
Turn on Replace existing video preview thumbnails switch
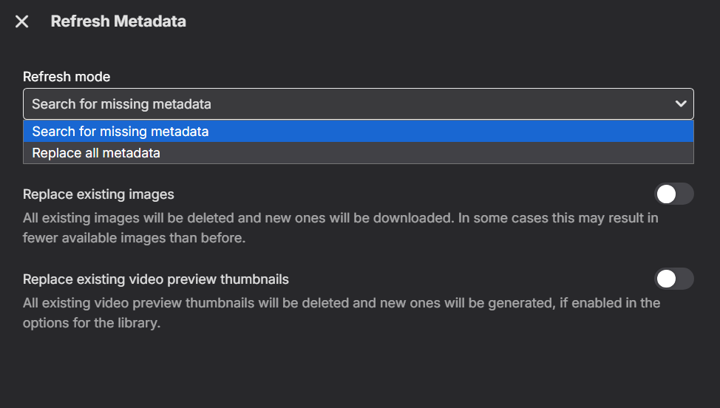[673, 279]
